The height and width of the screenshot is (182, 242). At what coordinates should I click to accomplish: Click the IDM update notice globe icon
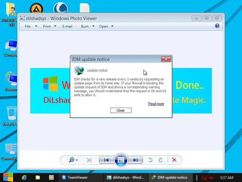click(x=79, y=71)
